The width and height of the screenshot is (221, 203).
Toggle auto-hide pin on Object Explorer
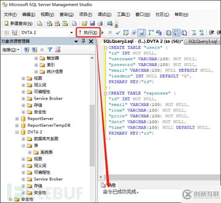click(x=83, y=41)
